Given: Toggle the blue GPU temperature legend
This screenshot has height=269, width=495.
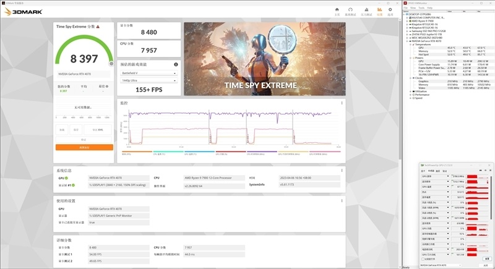Looking at the screenshot, I should (199, 153).
